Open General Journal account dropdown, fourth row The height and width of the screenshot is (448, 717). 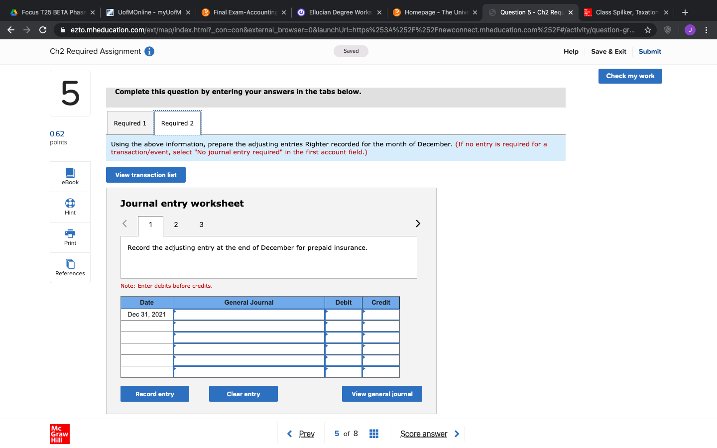[x=249, y=349]
